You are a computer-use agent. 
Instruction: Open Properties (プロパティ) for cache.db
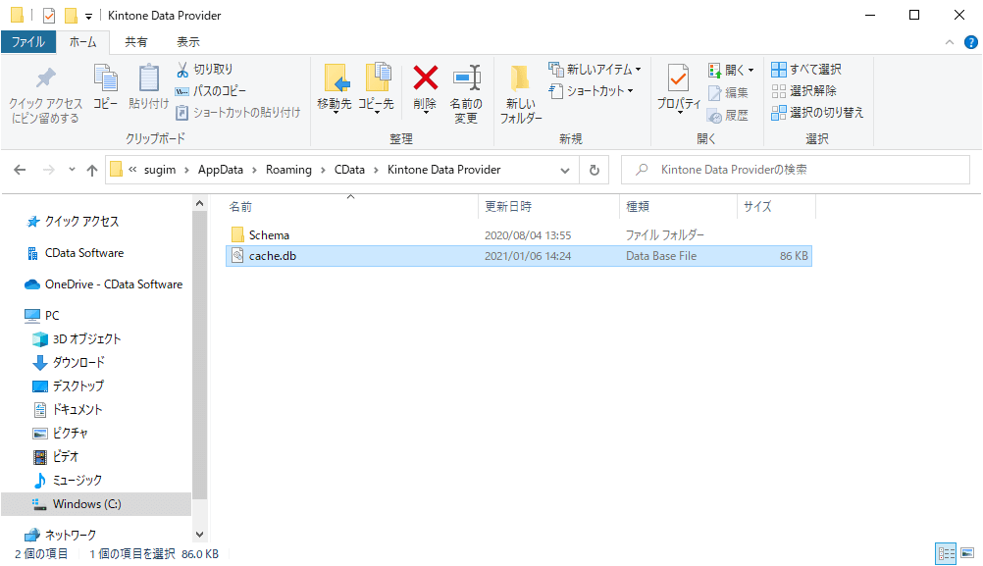click(678, 88)
